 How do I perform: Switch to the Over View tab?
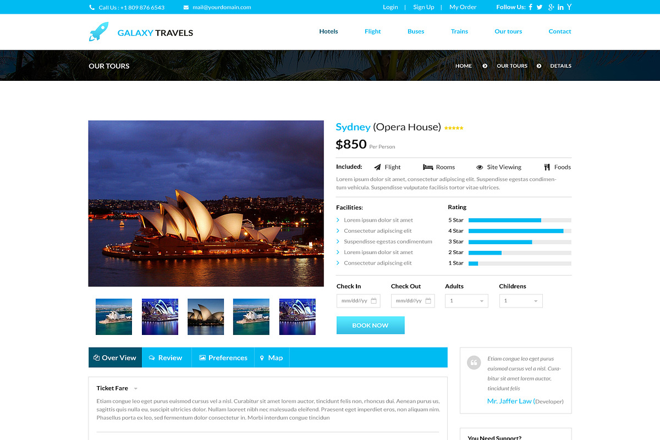pyautogui.click(x=115, y=358)
